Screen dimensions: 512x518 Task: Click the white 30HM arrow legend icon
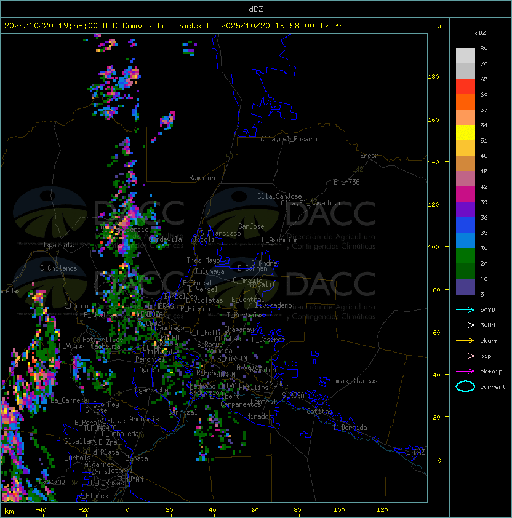click(x=465, y=325)
